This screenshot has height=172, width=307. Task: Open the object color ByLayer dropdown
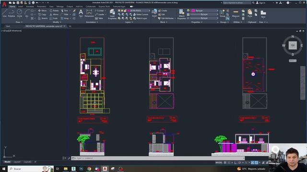[204, 11]
